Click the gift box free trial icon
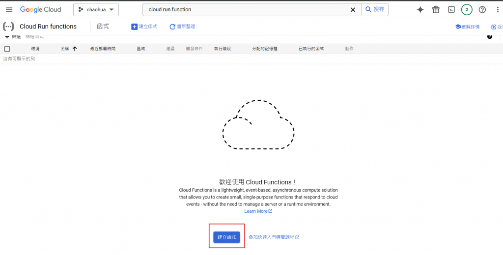The height and width of the screenshot is (255, 503). coord(436,10)
